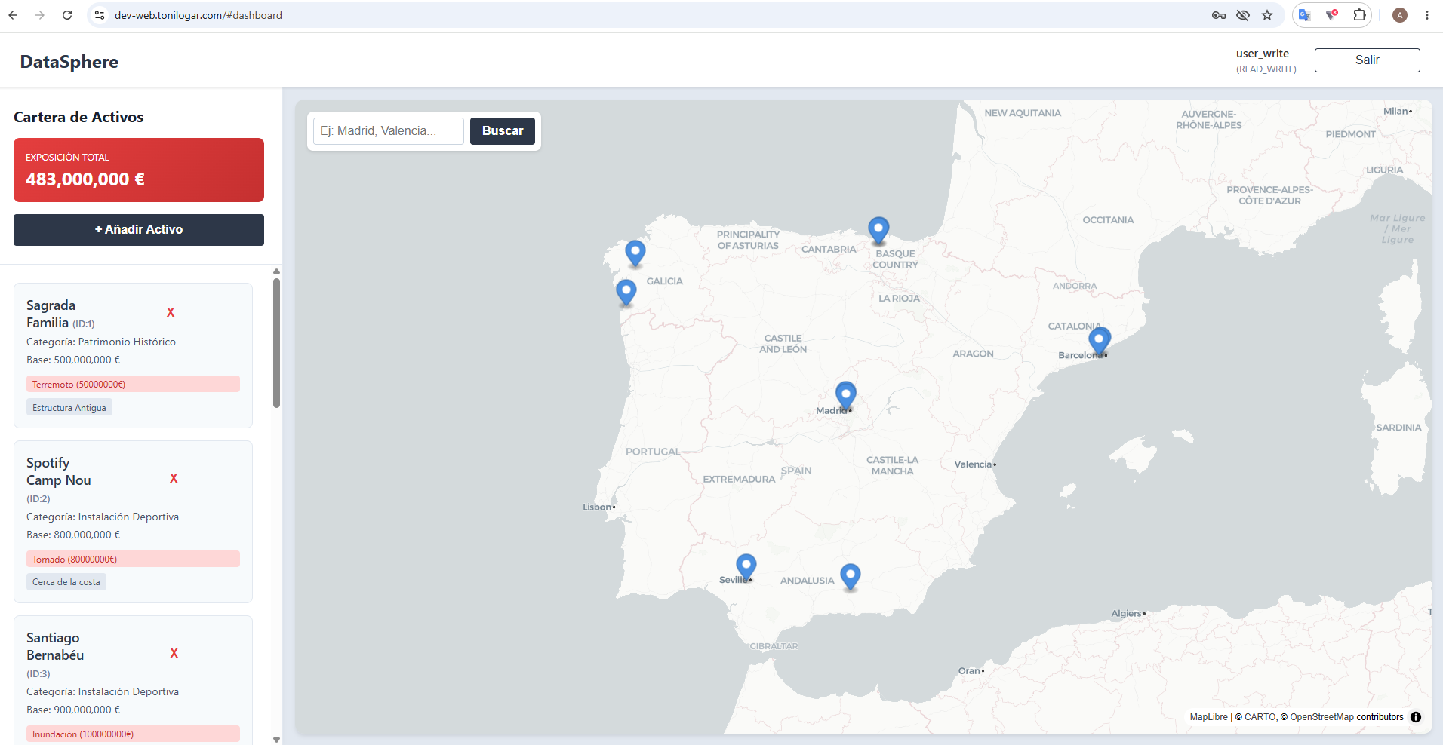The image size is (1443, 745).
Task: Open the Google Translate extension icon
Action: pos(1304,15)
